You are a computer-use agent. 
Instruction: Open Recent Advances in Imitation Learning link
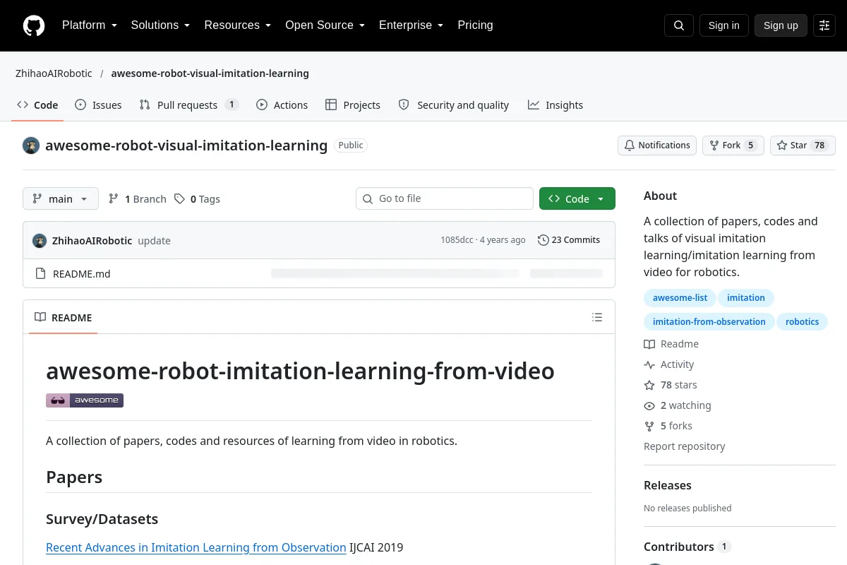point(196,547)
